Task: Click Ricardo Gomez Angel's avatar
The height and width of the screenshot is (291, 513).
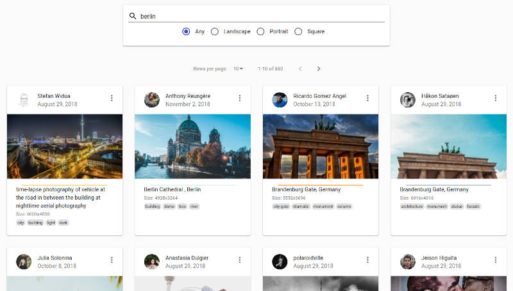Action: click(x=280, y=100)
